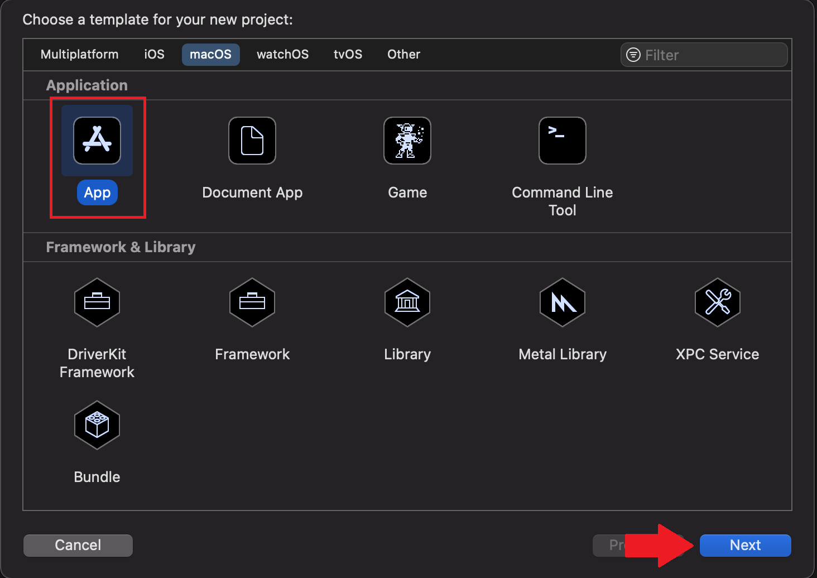Select the macOS platform tab
817x578 pixels.
pyautogui.click(x=211, y=55)
